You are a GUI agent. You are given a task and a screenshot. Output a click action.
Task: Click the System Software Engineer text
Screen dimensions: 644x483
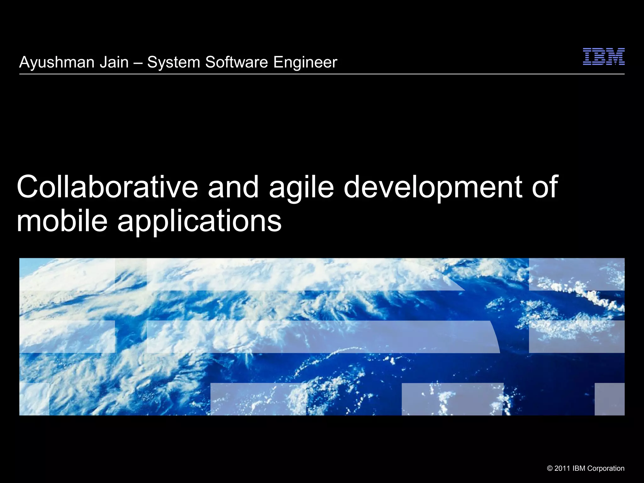(242, 62)
